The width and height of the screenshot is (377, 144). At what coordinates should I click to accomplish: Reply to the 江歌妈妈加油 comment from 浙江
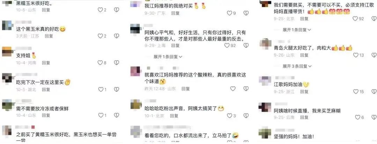304,91
